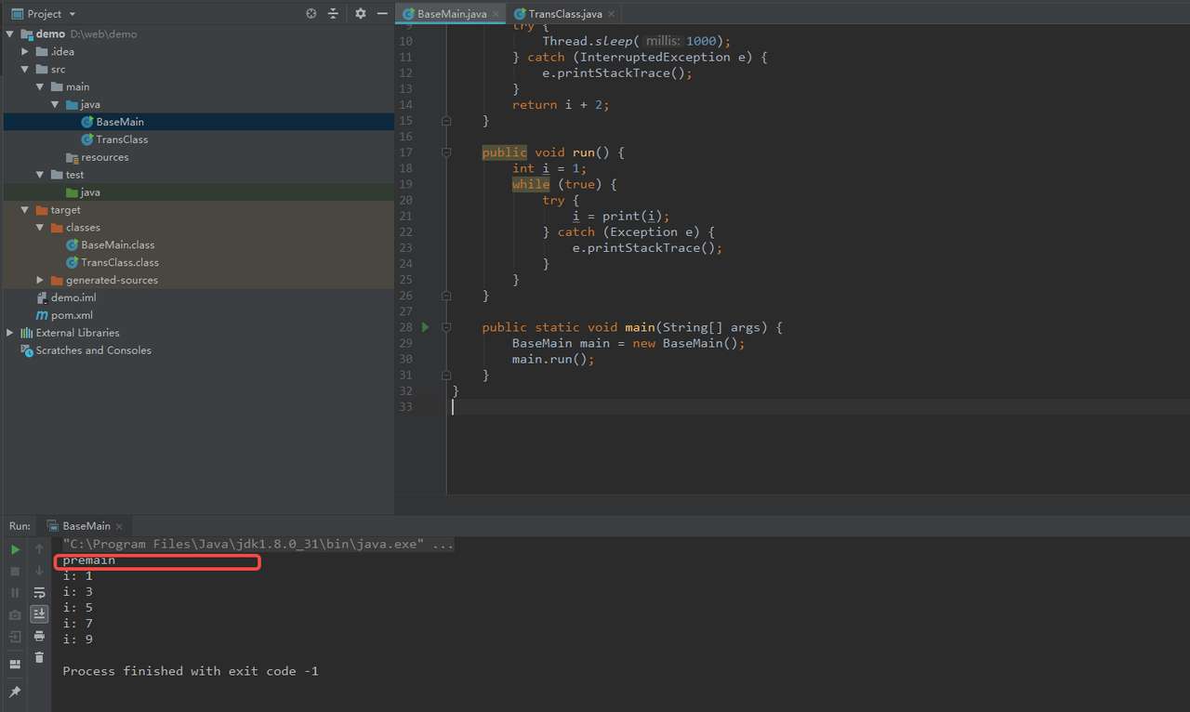Rerun BaseMain with green play button
The height and width of the screenshot is (712, 1190).
point(15,549)
